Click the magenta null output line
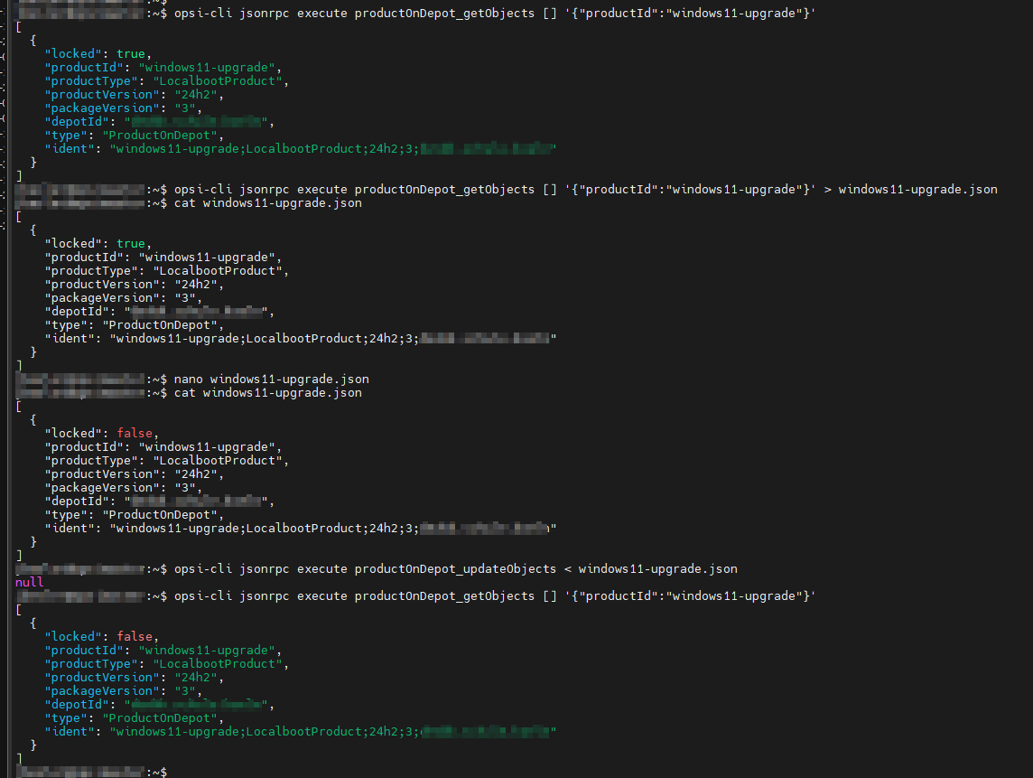 (29, 583)
